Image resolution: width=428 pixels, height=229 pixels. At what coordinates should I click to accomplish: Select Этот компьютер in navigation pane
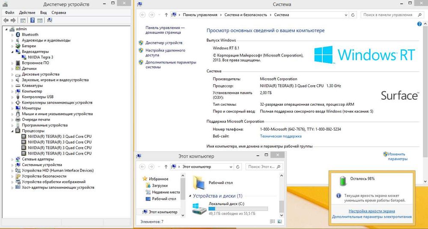coord(160,212)
